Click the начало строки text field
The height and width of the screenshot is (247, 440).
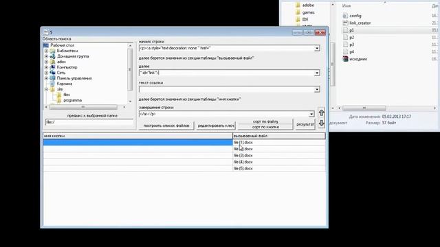tap(227, 48)
